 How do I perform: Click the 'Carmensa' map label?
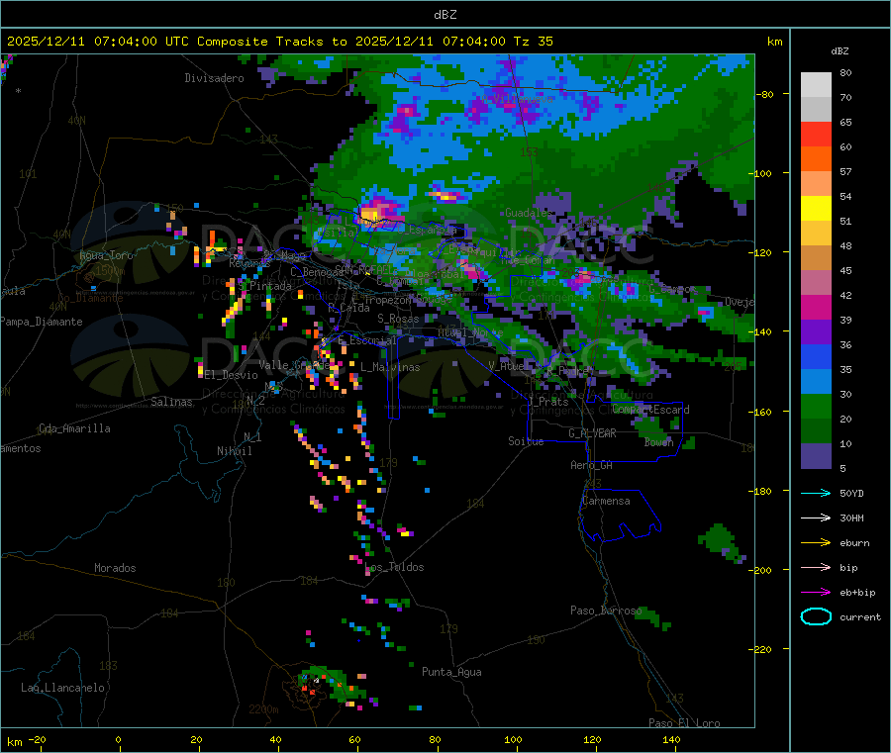(x=606, y=502)
